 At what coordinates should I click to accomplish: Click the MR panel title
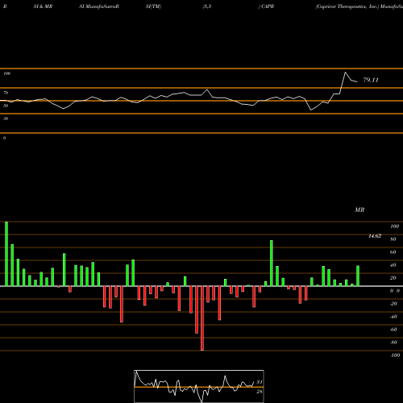pyautogui.click(x=359, y=210)
